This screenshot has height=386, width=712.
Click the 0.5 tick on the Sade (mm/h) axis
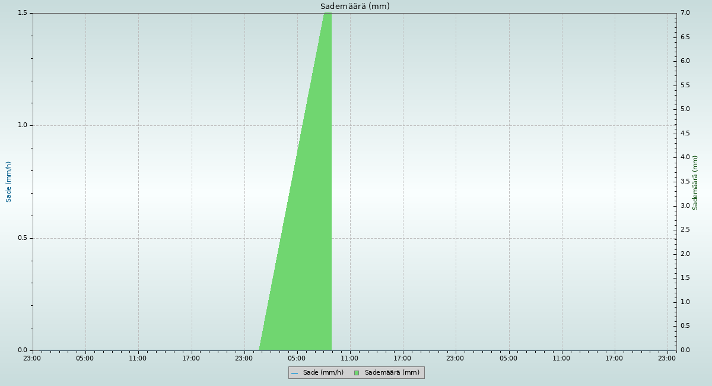[x=23, y=238]
